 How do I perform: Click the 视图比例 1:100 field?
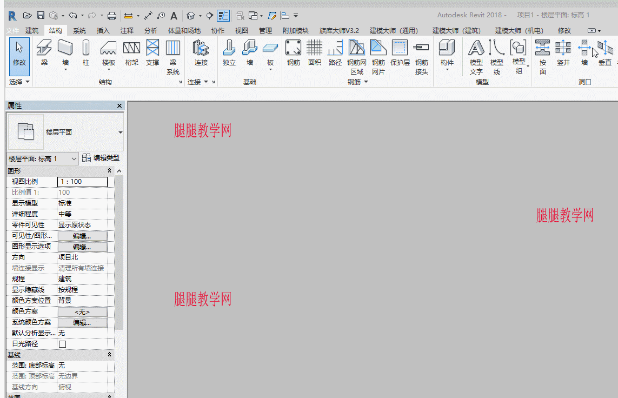coord(82,182)
